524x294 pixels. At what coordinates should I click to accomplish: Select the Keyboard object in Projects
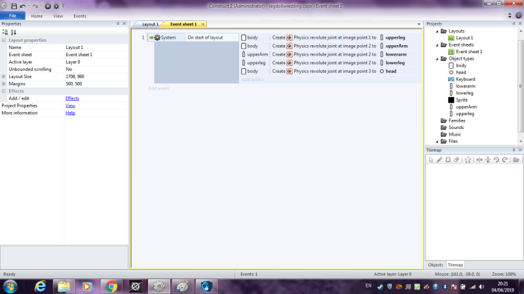click(465, 79)
